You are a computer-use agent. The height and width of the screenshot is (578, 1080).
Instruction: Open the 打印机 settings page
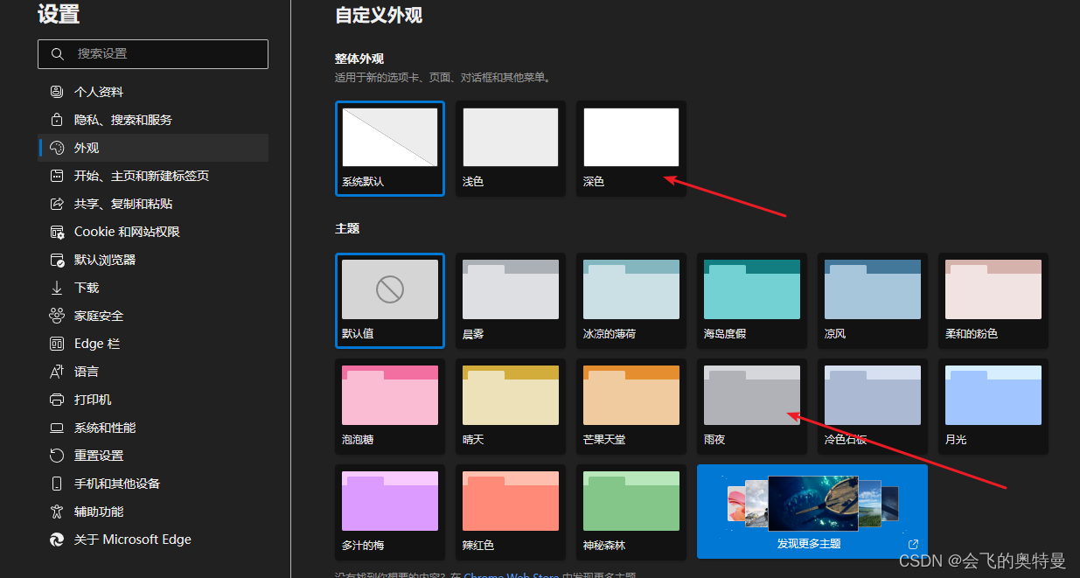153,400
